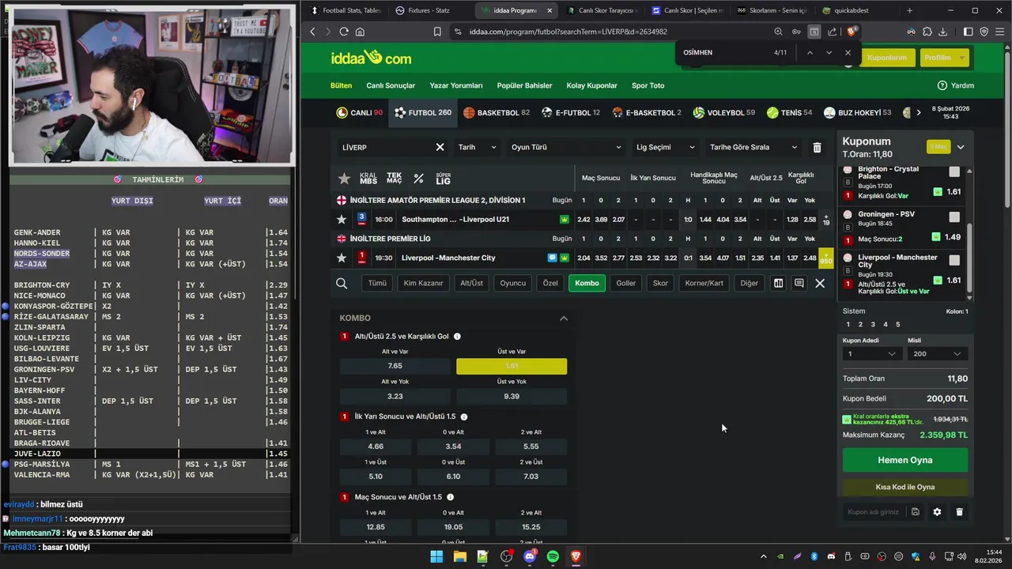Toggle the Kral MBS filter icon
The height and width of the screenshot is (569, 1012).
click(368, 179)
